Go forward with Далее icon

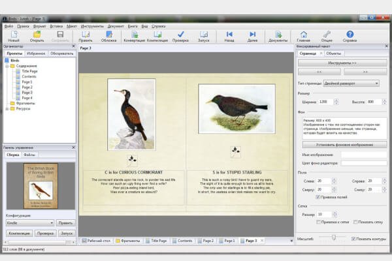point(252,37)
